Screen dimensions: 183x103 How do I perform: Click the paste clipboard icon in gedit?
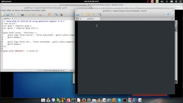(x=50, y=15)
